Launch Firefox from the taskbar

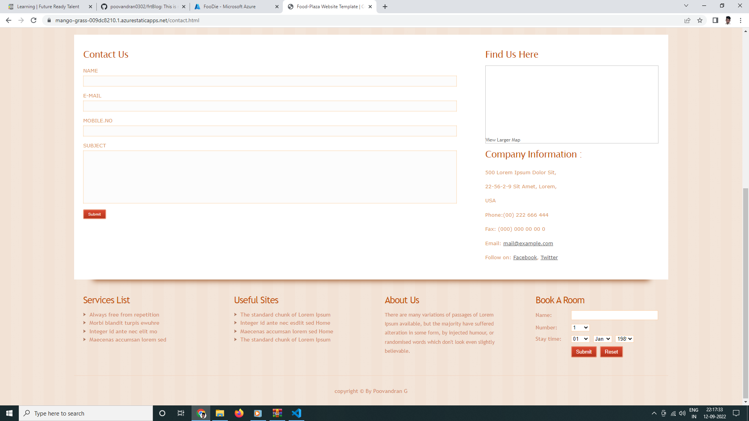(239, 413)
